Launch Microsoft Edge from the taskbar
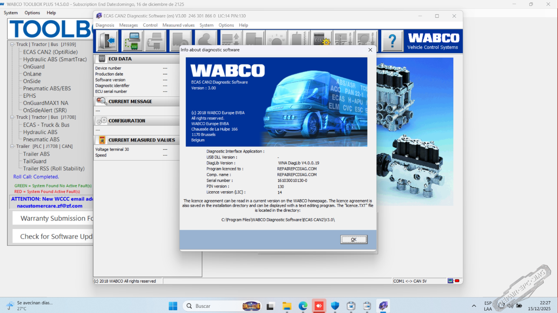 303,306
